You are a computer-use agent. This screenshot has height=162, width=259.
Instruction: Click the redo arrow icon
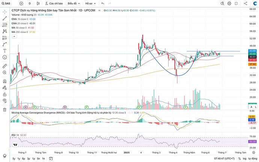click(110, 3)
